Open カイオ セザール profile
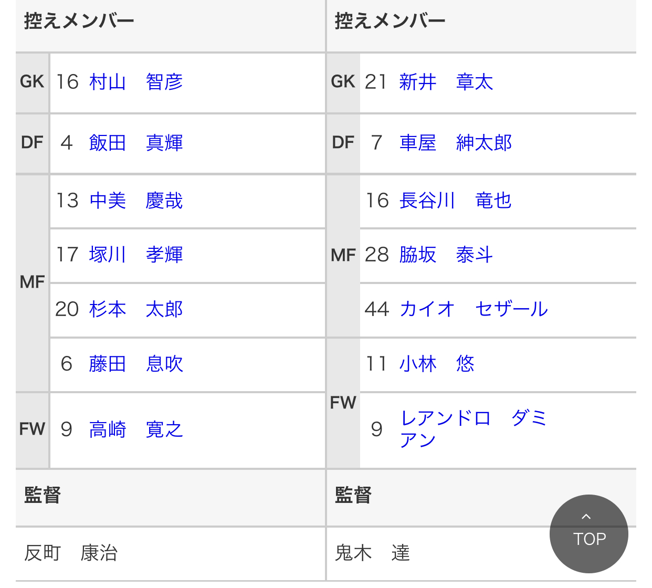Screen dimensions: 652x588 click(x=474, y=309)
